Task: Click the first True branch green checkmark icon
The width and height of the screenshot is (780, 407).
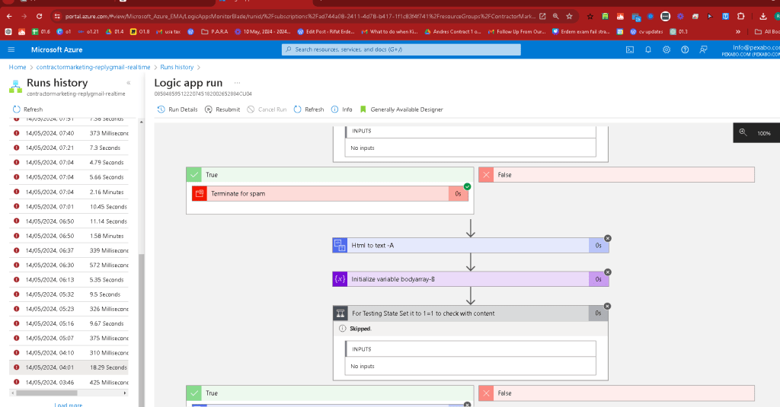Action: pyautogui.click(x=194, y=175)
